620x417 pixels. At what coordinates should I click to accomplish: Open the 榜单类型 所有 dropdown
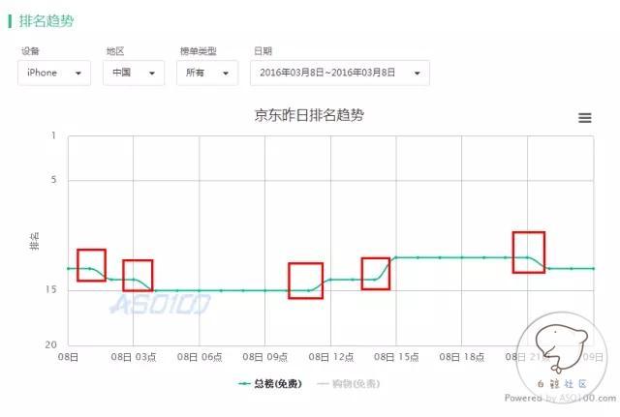[207, 74]
